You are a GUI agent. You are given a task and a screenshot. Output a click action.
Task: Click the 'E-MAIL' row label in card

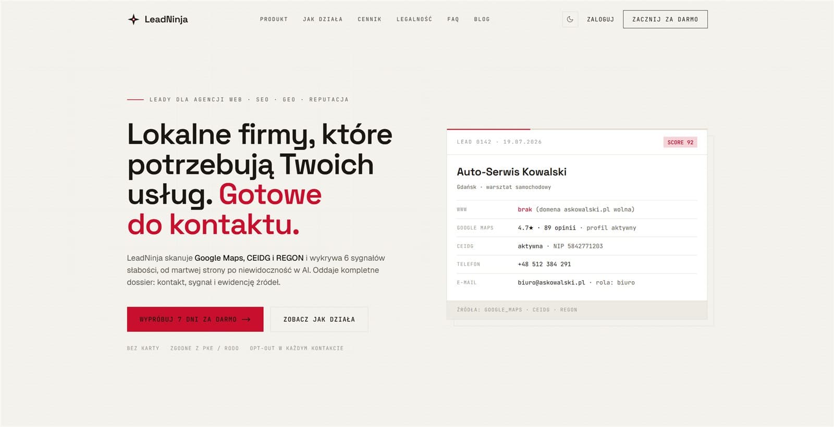coord(467,283)
